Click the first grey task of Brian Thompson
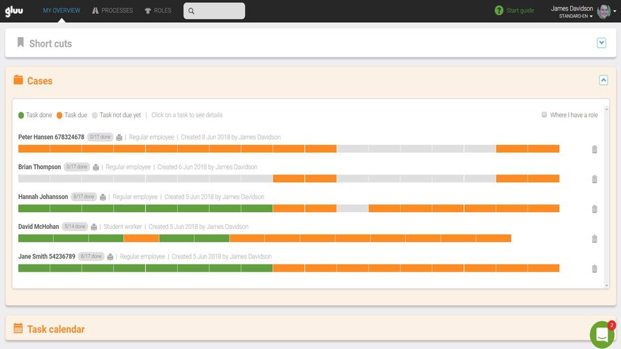Screen dimensions: 621x349 [x=34, y=179]
